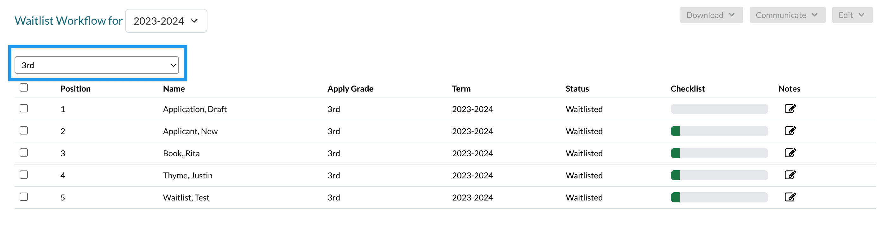Image resolution: width=895 pixels, height=245 pixels.
Task: Open the Download menu
Action: point(711,15)
